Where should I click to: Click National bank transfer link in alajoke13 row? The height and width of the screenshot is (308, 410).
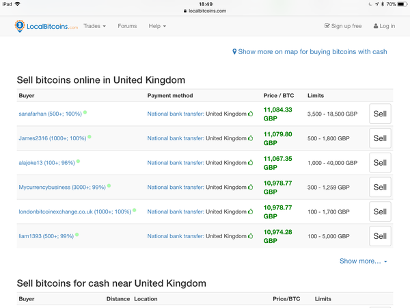point(176,163)
